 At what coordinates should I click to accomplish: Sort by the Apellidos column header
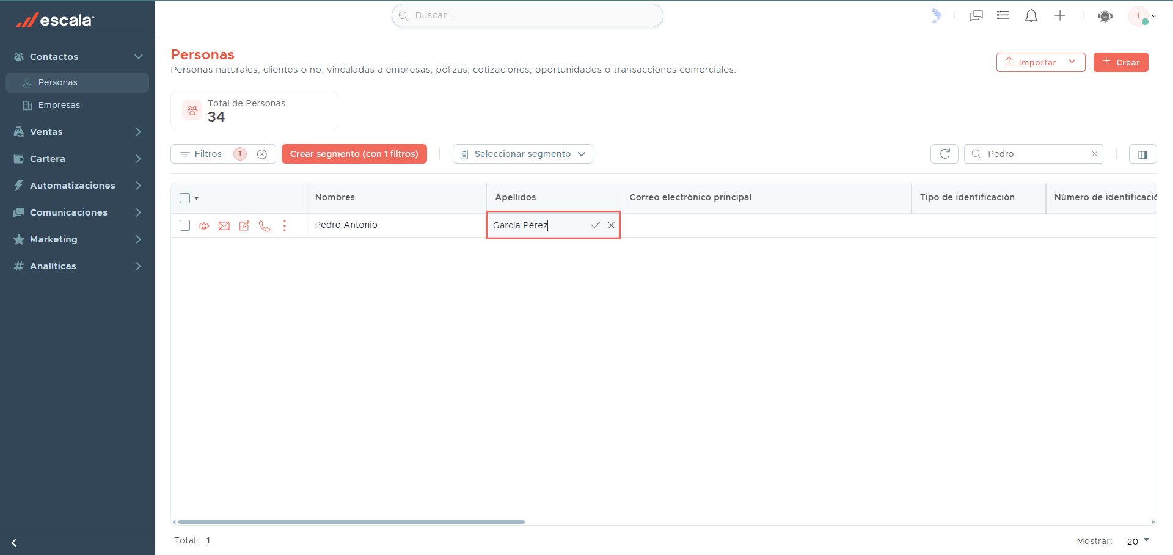554,198
